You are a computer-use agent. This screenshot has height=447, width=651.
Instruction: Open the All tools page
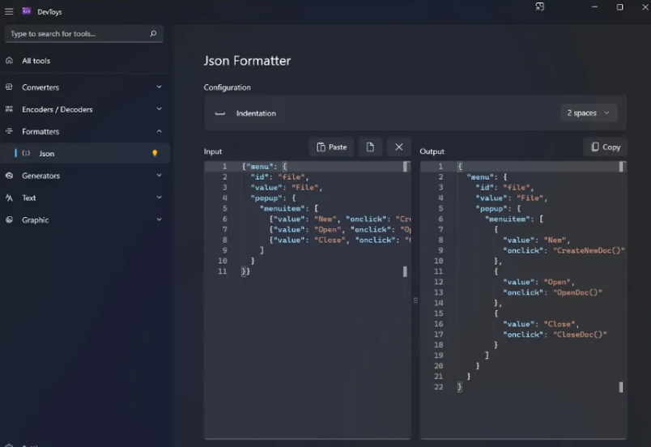click(36, 61)
